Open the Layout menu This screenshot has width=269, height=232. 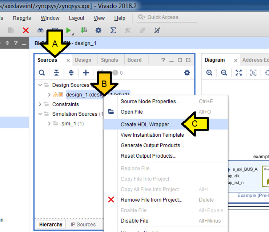click(76, 18)
